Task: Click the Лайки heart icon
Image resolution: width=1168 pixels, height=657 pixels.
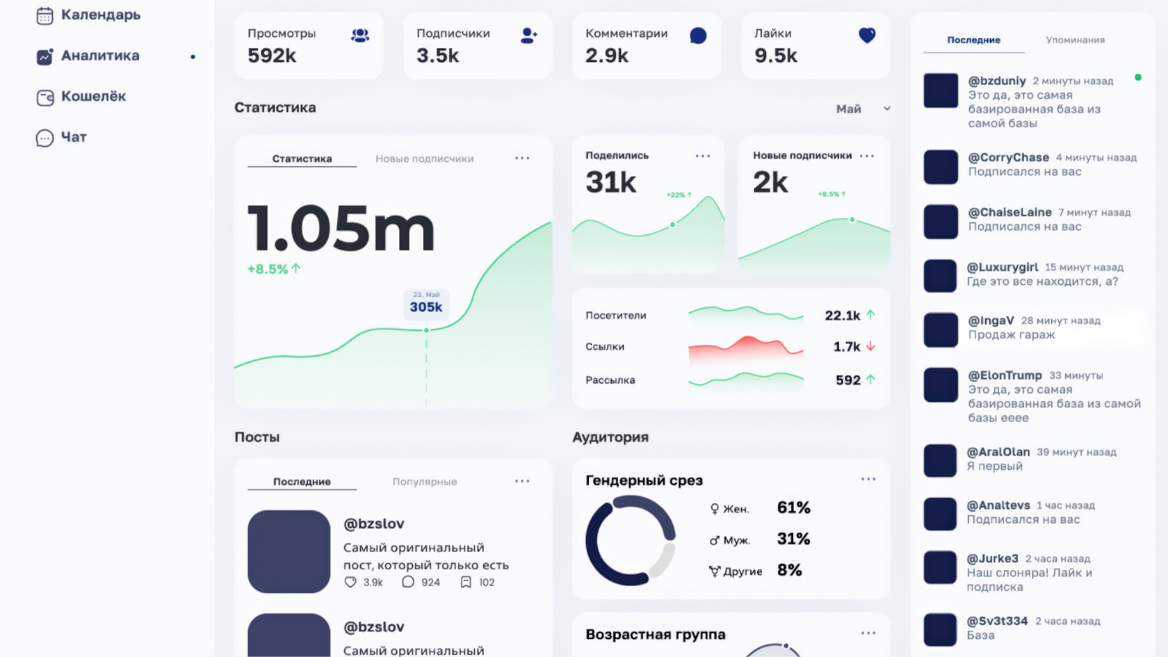Action: (x=867, y=35)
